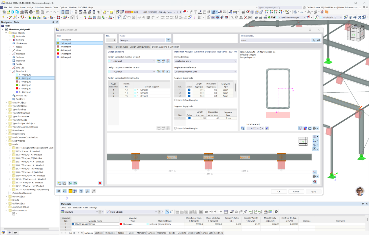
Task: Click the Name input field containing Obergurt
Action: point(142,40)
